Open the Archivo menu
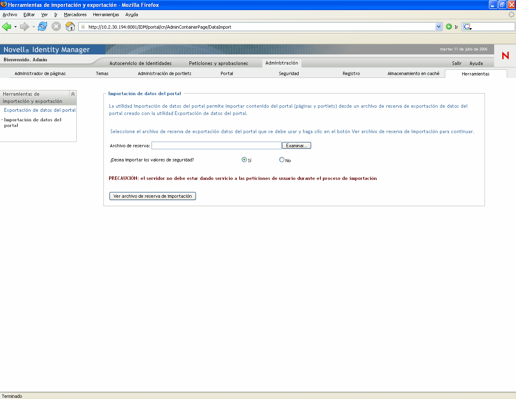Screen dimensions: 516x399 pos(10,15)
